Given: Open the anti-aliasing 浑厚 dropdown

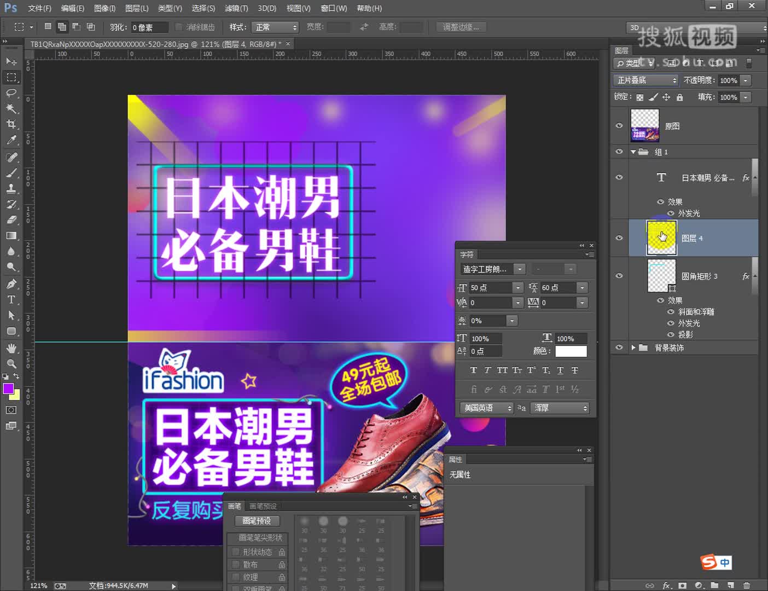Looking at the screenshot, I should [561, 408].
